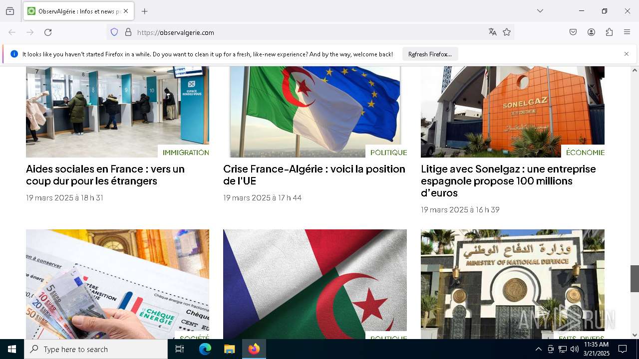Open a new tab with plus button
Screen dimensions: 639x359
(x=145, y=11)
